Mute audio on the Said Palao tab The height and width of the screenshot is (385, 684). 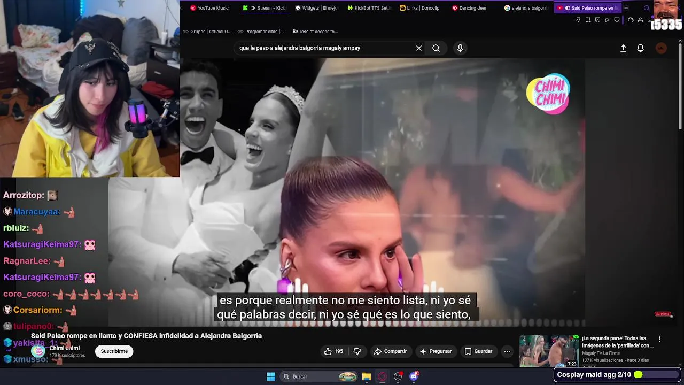pyautogui.click(x=567, y=8)
